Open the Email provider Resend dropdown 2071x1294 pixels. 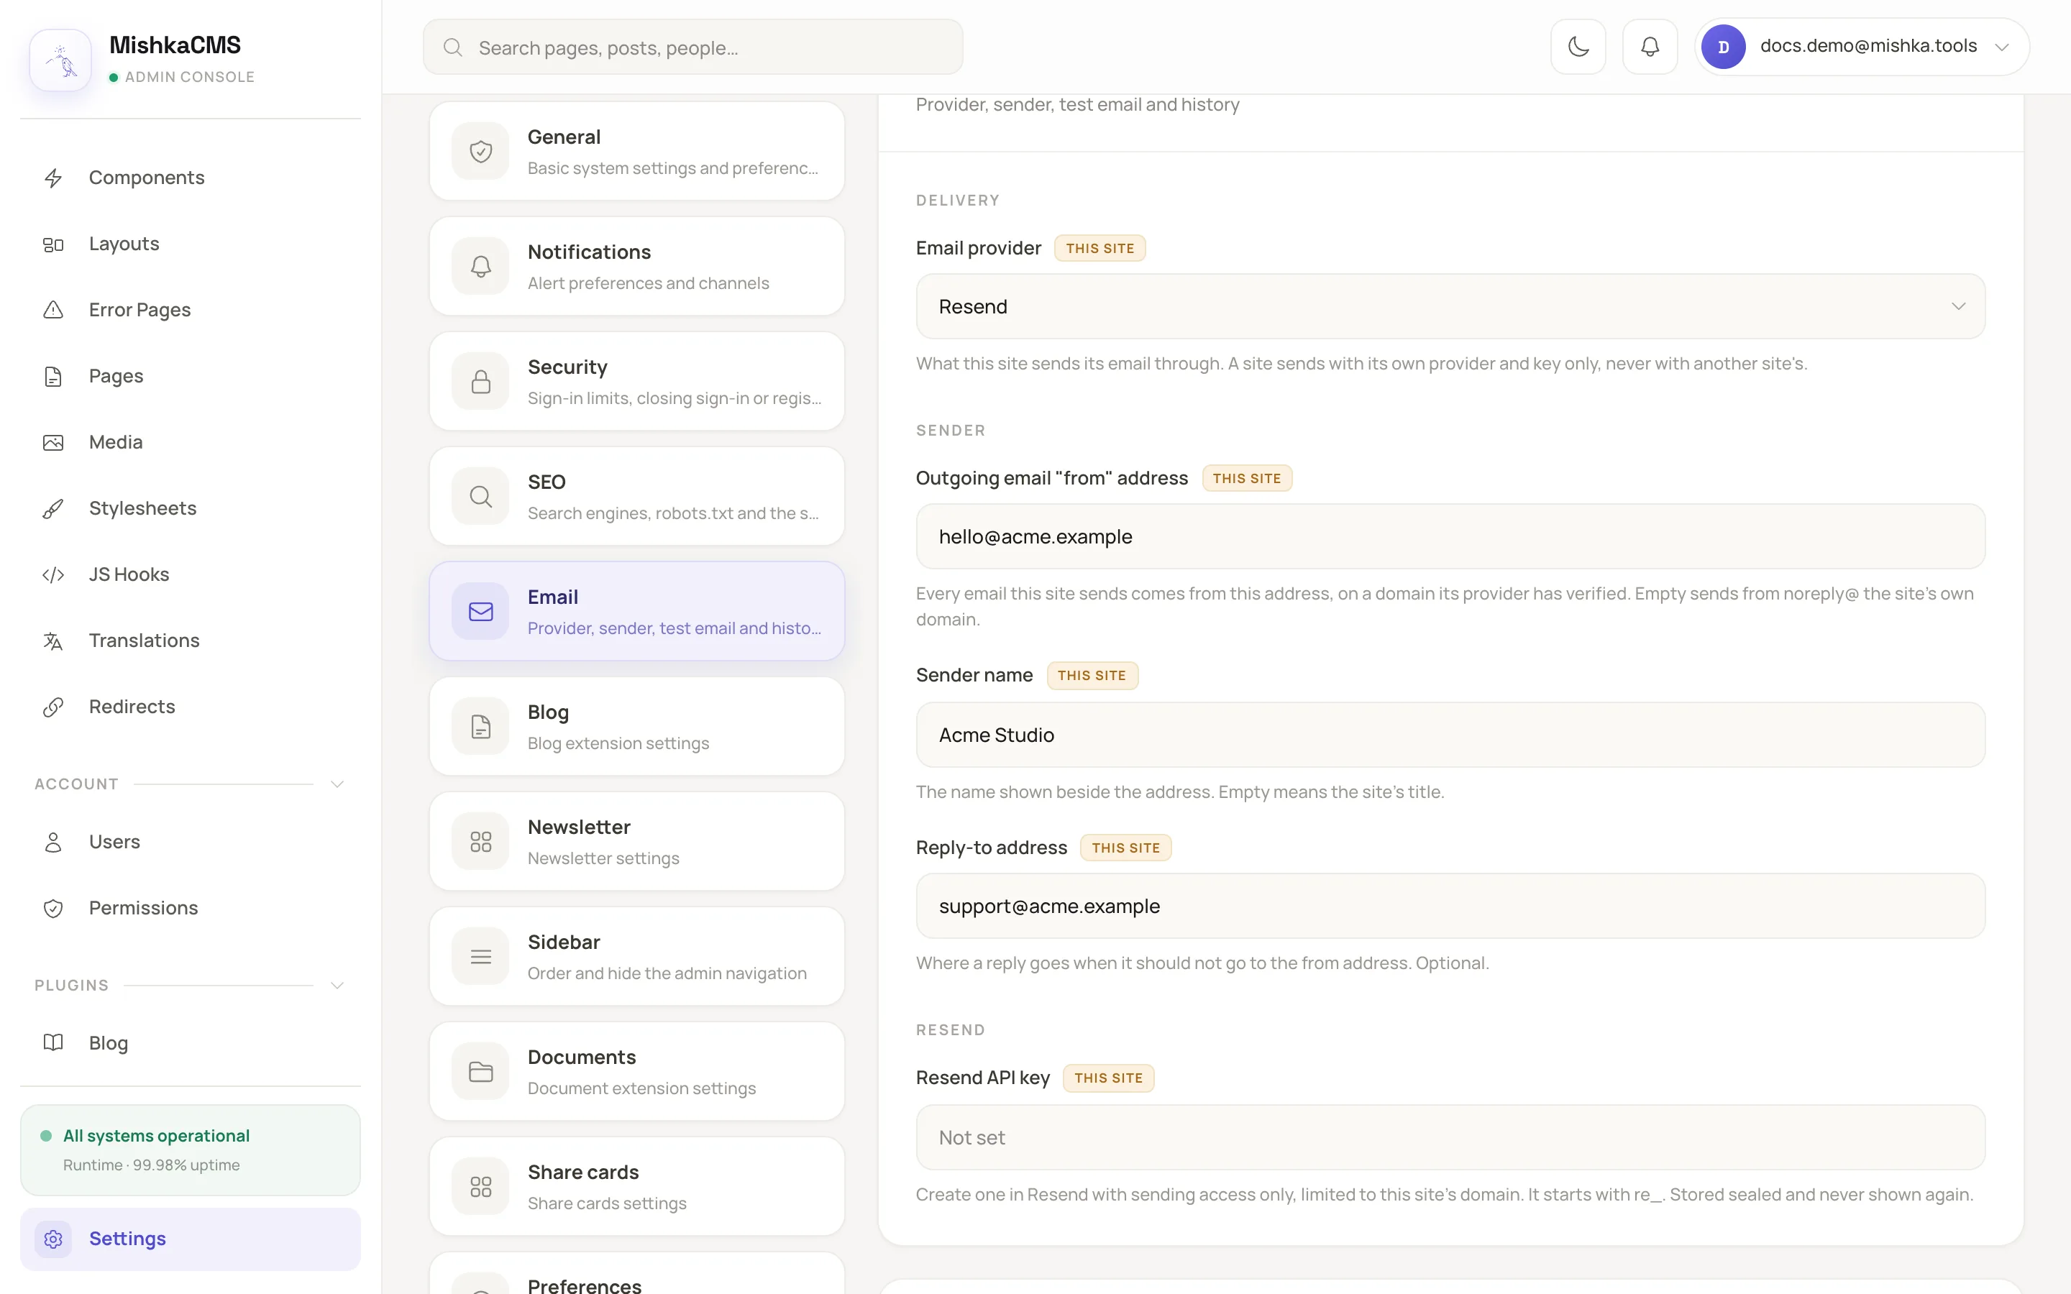point(1450,306)
